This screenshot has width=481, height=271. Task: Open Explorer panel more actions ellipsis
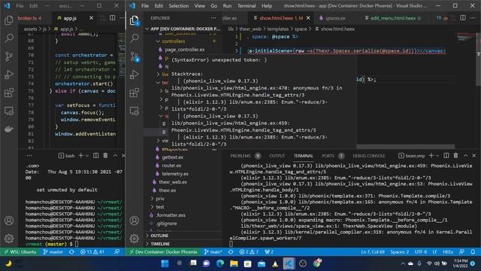(x=213, y=18)
